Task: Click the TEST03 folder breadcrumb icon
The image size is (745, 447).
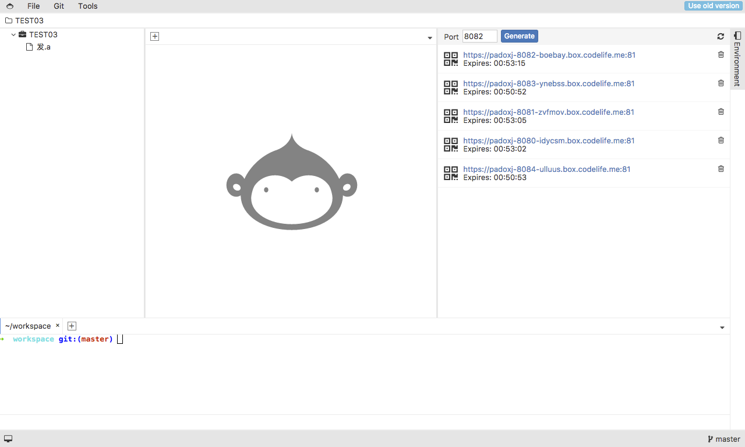Action: coord(9,20)
